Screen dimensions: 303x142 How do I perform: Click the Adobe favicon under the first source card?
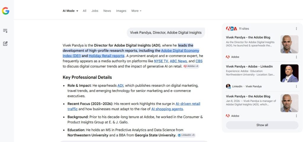[x=228, y=57]
